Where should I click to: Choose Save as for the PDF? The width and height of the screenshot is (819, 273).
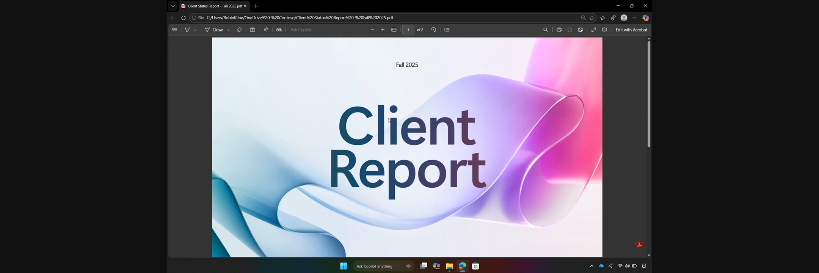click(x=581, y=30)
